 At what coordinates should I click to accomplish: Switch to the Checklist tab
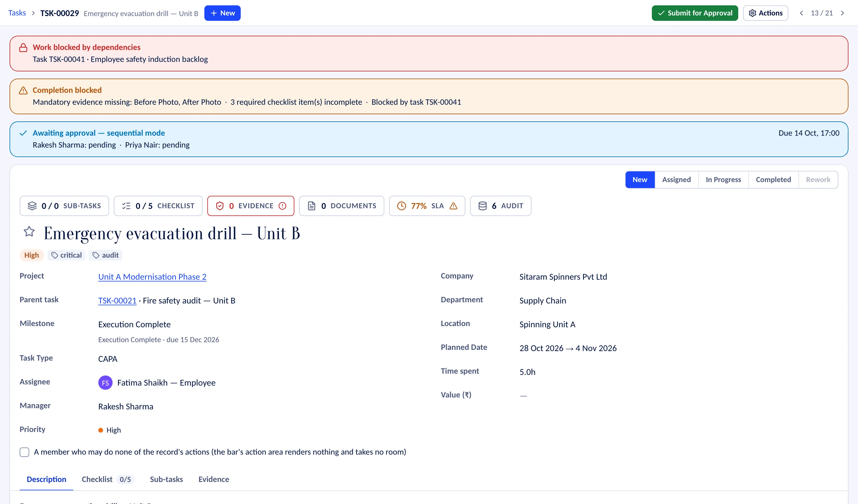[108, 479]
